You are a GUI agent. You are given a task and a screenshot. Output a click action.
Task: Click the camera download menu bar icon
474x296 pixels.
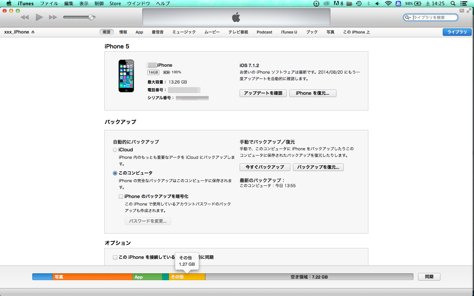350,4
